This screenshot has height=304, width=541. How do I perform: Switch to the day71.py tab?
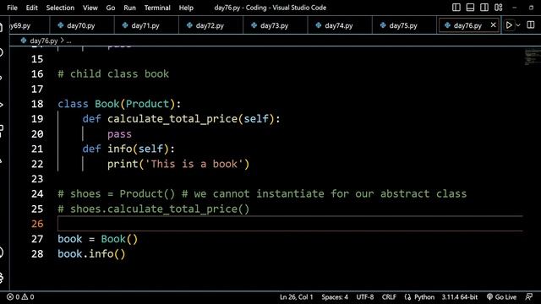point(146,25)
